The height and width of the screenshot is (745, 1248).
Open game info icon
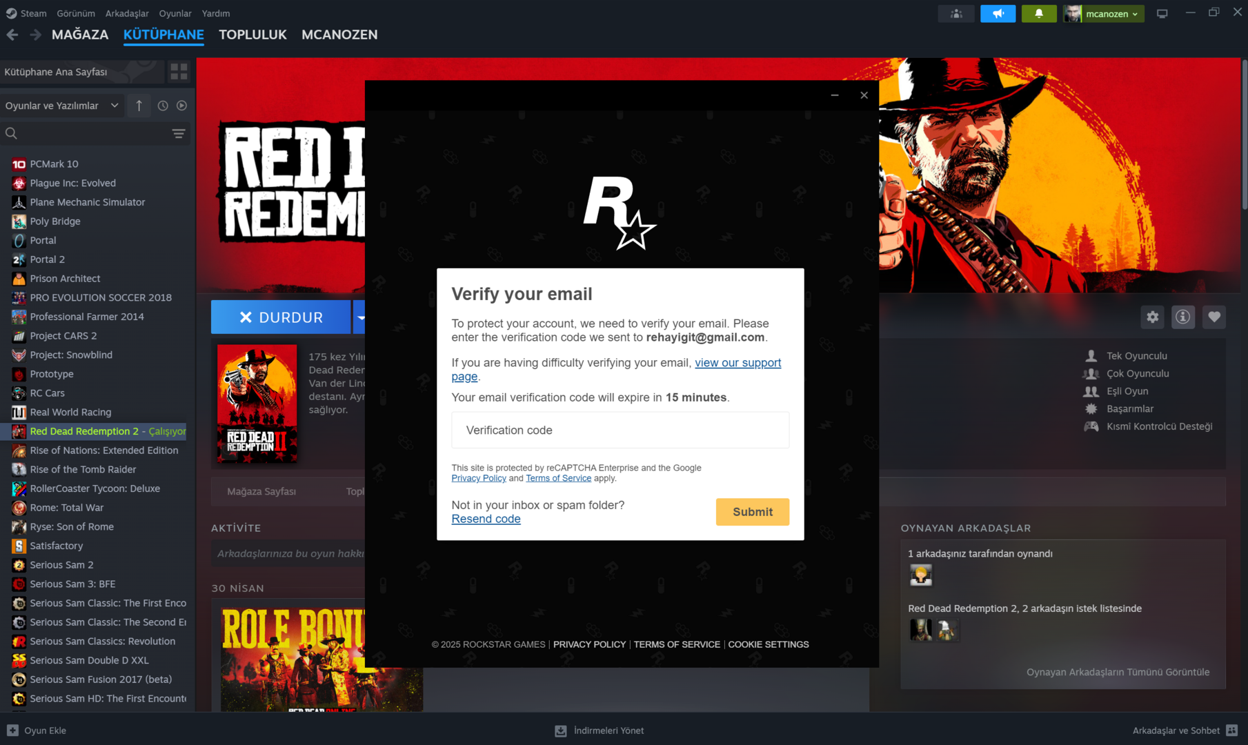tap(1183, 317)
